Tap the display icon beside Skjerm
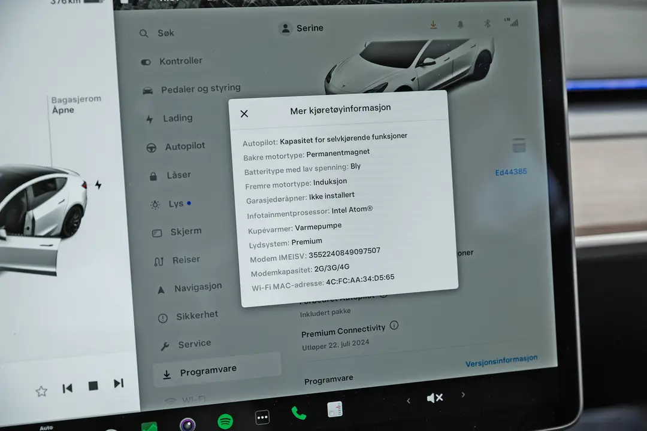 click(157, 233)
